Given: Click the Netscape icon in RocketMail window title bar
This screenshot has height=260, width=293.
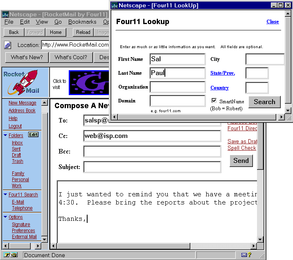Looking at the screenshot, I should pos(5,14).
